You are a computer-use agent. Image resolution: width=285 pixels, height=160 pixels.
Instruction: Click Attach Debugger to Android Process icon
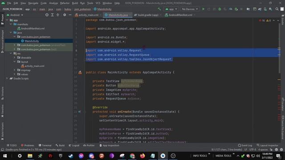(x=236, y=9)
